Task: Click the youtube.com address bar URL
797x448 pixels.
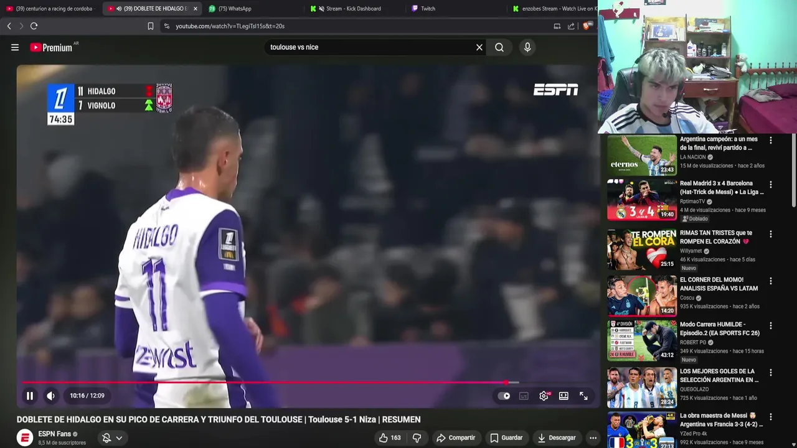Action: [230, 26]
